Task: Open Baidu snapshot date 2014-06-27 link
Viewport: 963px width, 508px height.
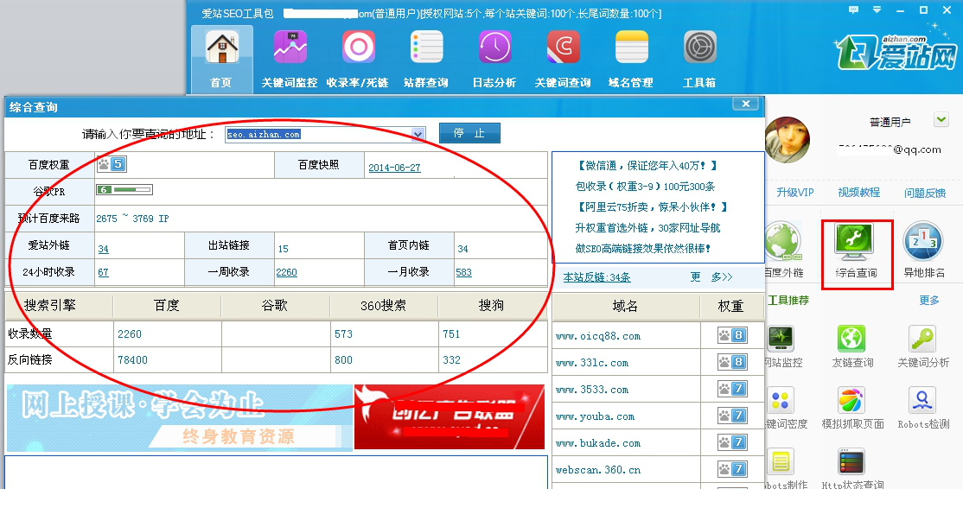Action: [x=394, y=168]
